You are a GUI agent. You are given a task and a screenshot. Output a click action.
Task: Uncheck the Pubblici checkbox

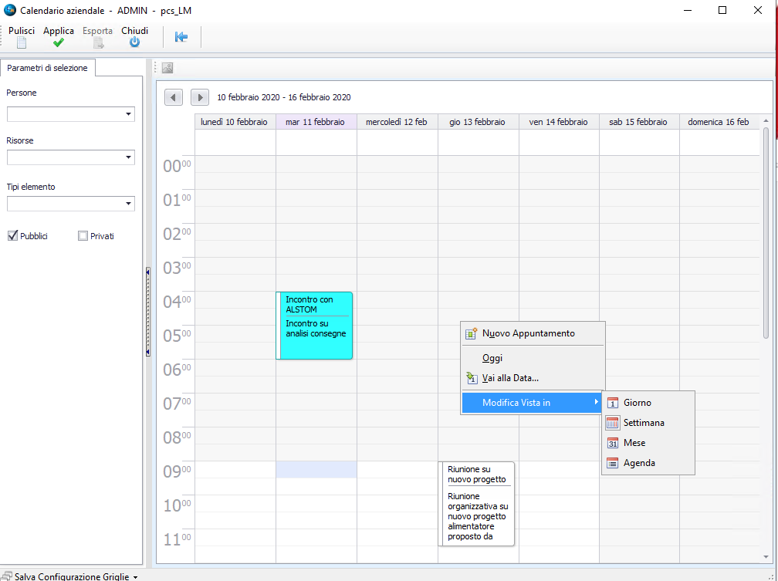(x=12, y=236)
